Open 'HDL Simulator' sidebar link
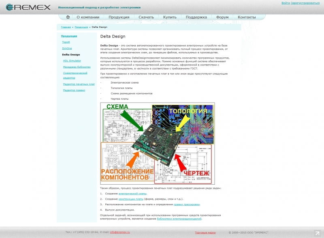324x238 pixels. (72, 61)
